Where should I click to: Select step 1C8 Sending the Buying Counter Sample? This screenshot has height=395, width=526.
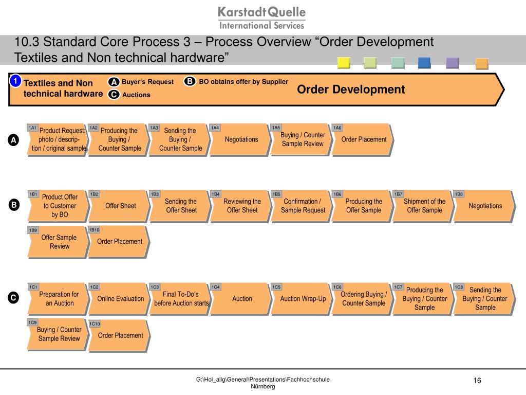pos(484,299)
